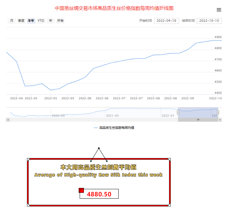
Task: Open the chart hamburger context menu
Action: pos(219,10)
